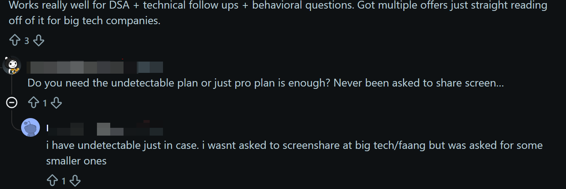The width and height of the screenshot is (566, 189).
Task: Downvote the 'Never been asked to share screen' comment
Action: [56, 102]
